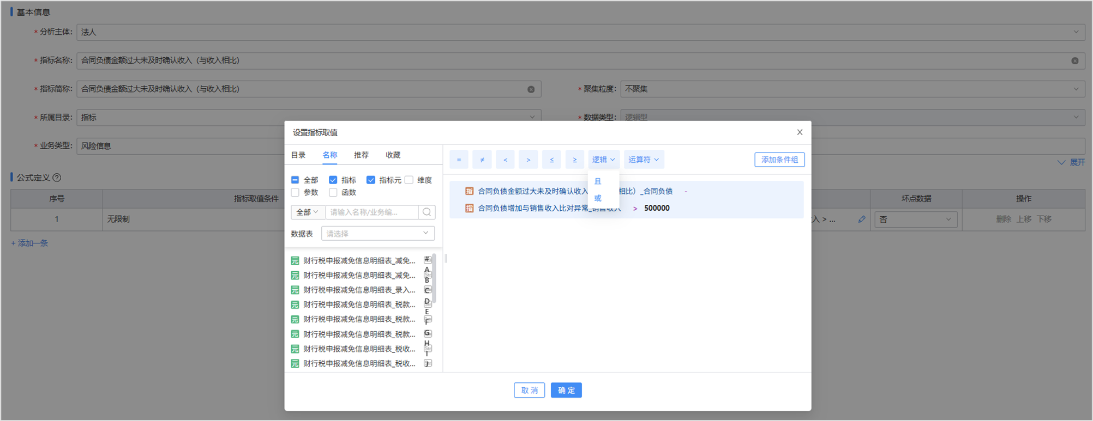
Task: Click the 确定 button
Action: pyautogui.click(x=566, y=391)
